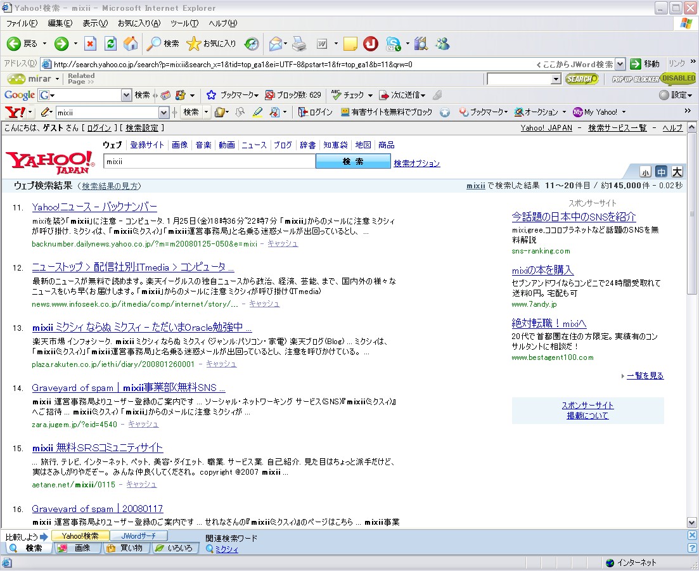
Task: Switch to the JWordサーチ tab
Action: 139,536
